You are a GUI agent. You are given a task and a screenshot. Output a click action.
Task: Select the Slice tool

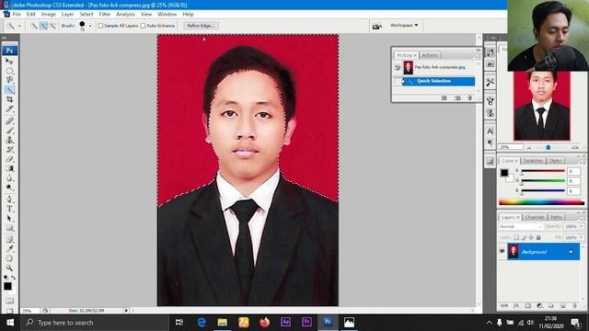[x=9, y=108]
